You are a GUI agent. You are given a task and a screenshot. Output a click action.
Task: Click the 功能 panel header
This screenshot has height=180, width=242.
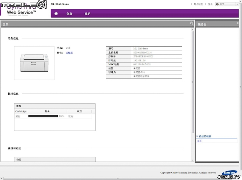[55, 160]
